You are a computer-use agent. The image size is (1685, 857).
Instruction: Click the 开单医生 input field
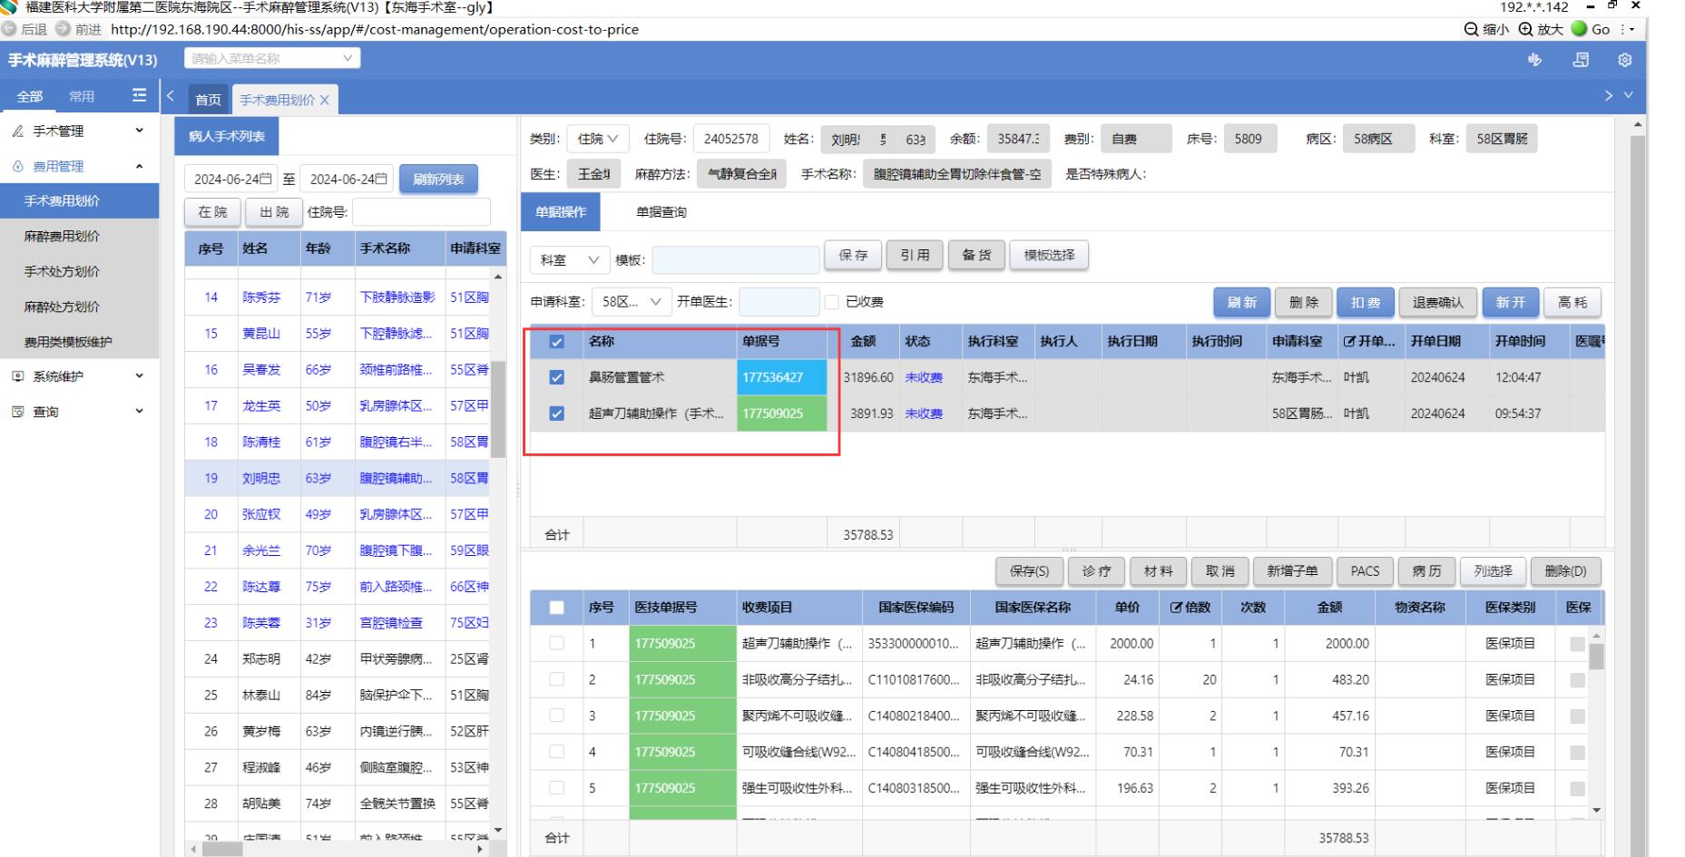[x=779, y=302]
